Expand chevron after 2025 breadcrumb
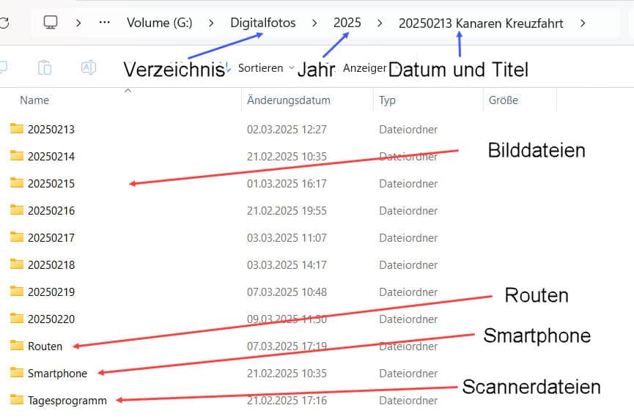634x419 pixels. tap(379, 23)
